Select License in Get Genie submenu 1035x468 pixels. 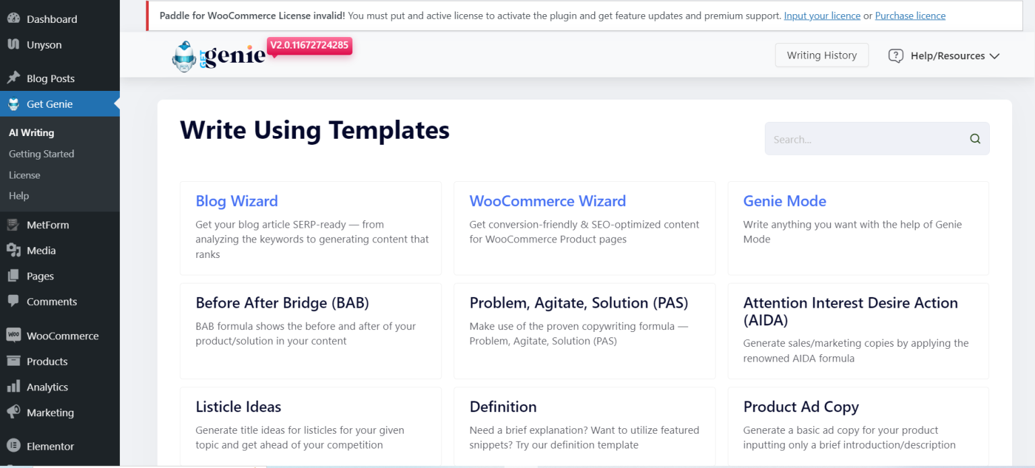[24, 174]
